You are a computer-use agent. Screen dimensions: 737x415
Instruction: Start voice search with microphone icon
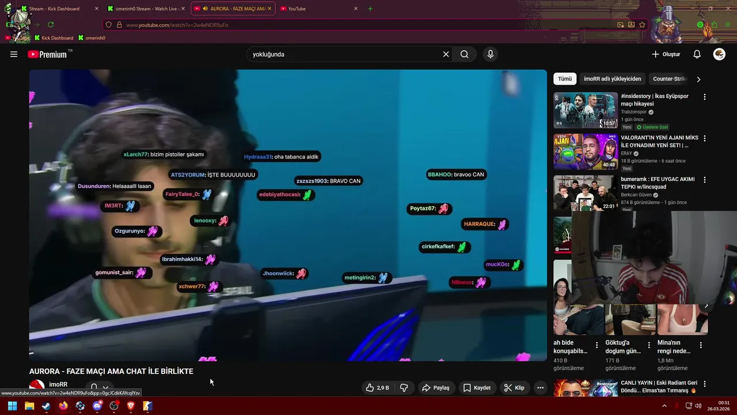pos(491,54)
